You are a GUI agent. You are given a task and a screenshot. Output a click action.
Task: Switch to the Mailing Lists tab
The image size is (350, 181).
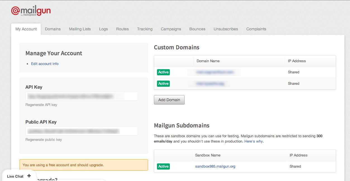click(80, 29)
